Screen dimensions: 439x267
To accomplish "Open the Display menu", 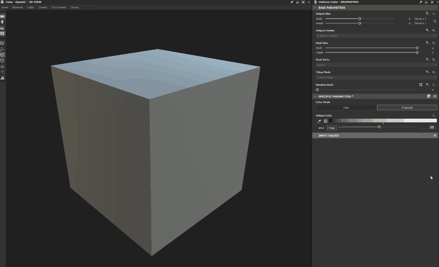I will 74,7.
